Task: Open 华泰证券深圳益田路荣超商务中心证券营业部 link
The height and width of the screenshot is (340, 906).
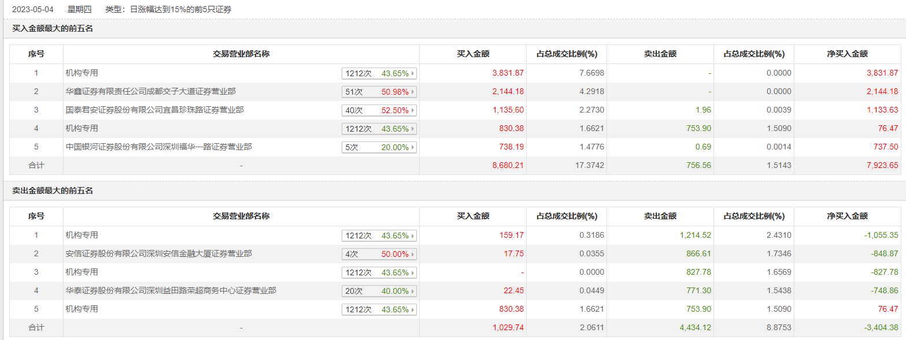Action: 171,290
